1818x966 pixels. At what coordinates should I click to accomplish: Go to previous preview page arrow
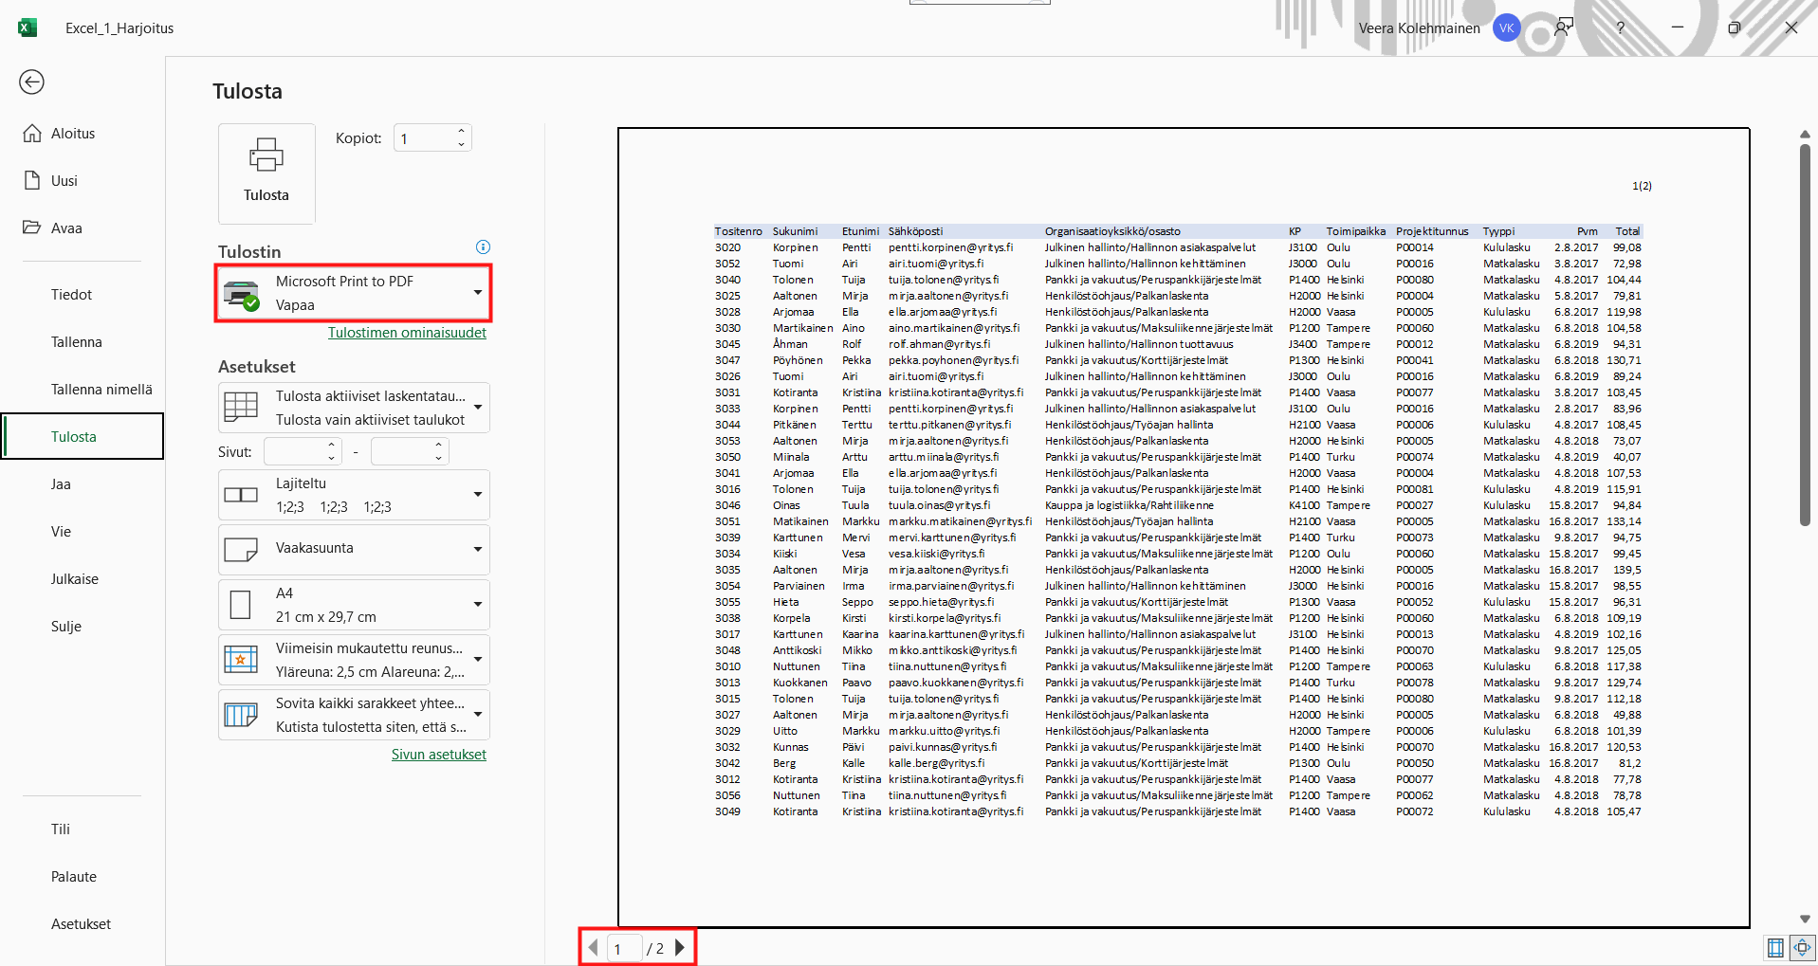click(594, 947)
